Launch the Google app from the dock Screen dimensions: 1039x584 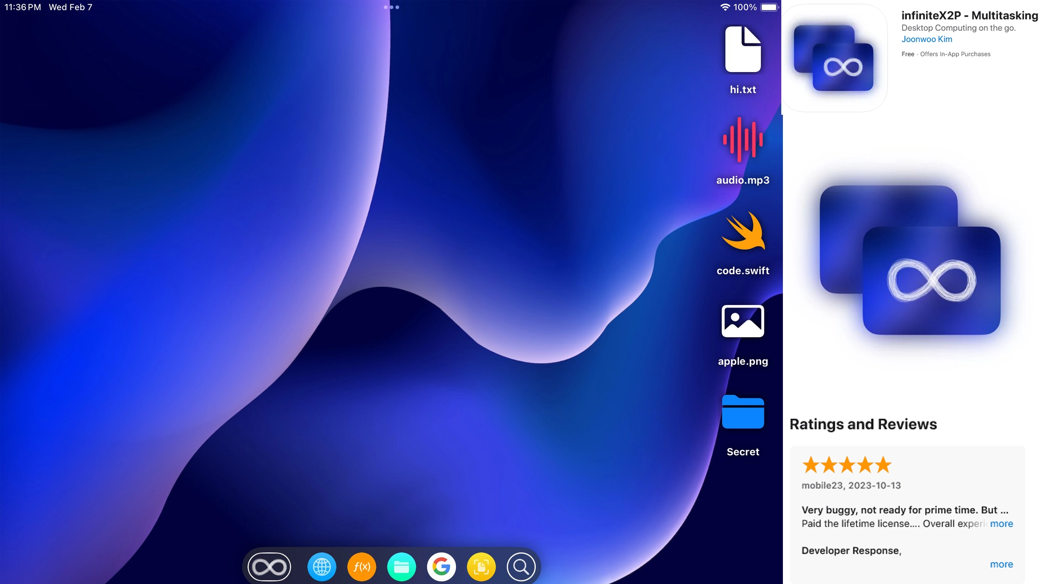[x=441, y=567]
